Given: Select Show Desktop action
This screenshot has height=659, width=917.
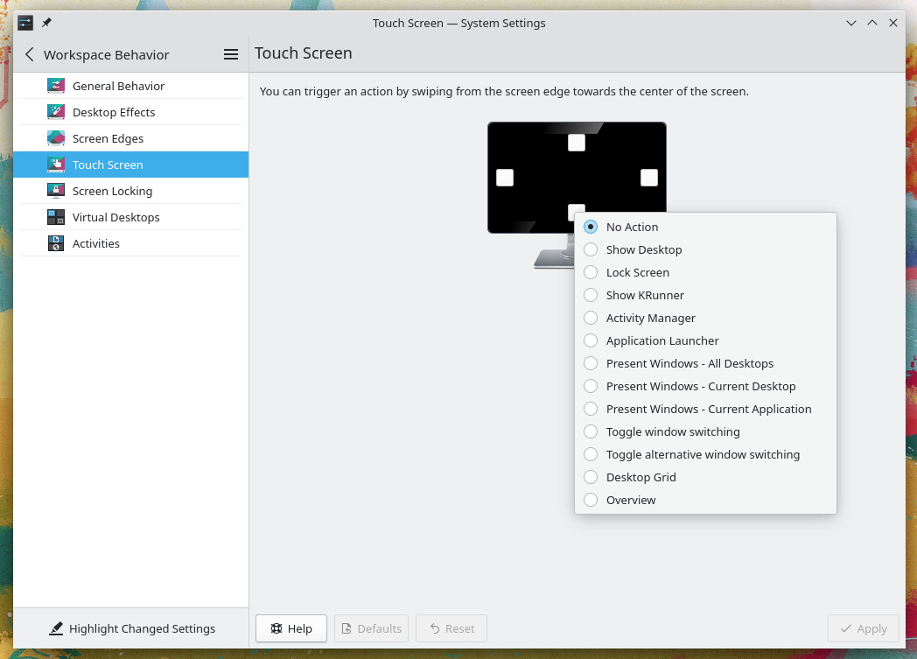Looking at the screenshot, I should [706, 249].
